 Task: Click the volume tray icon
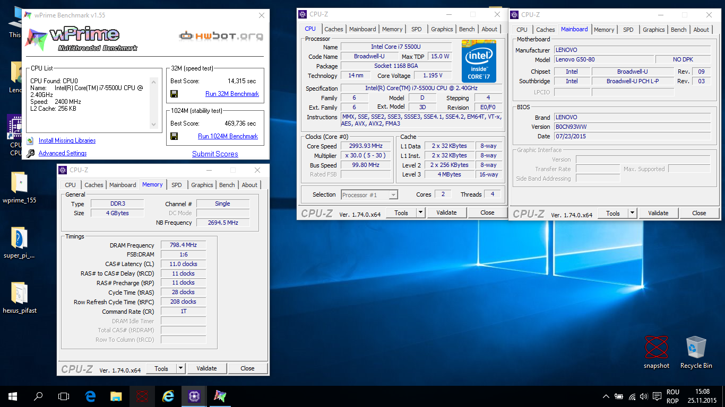[644, 396]
